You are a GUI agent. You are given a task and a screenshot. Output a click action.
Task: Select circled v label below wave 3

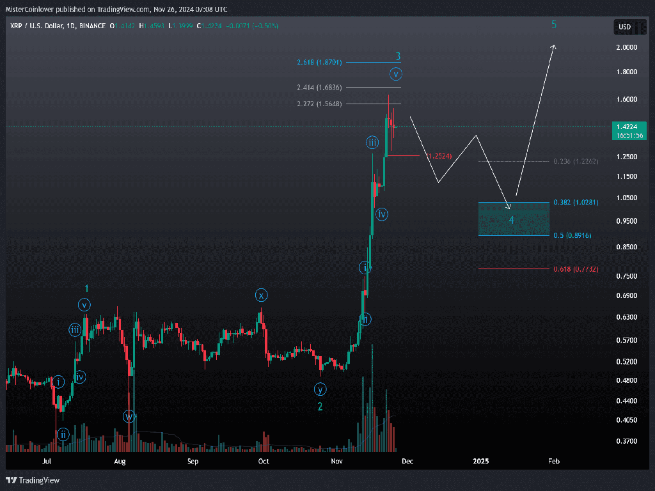[397, 74]
